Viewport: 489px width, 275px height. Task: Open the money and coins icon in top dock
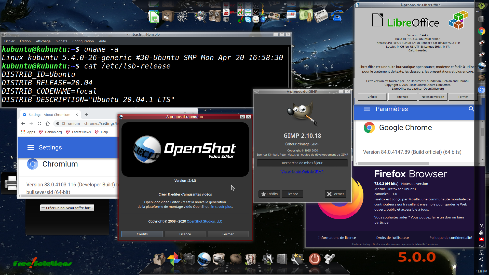306,16
